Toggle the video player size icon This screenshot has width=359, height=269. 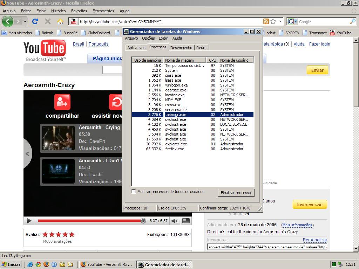click(x=186, y=221)
